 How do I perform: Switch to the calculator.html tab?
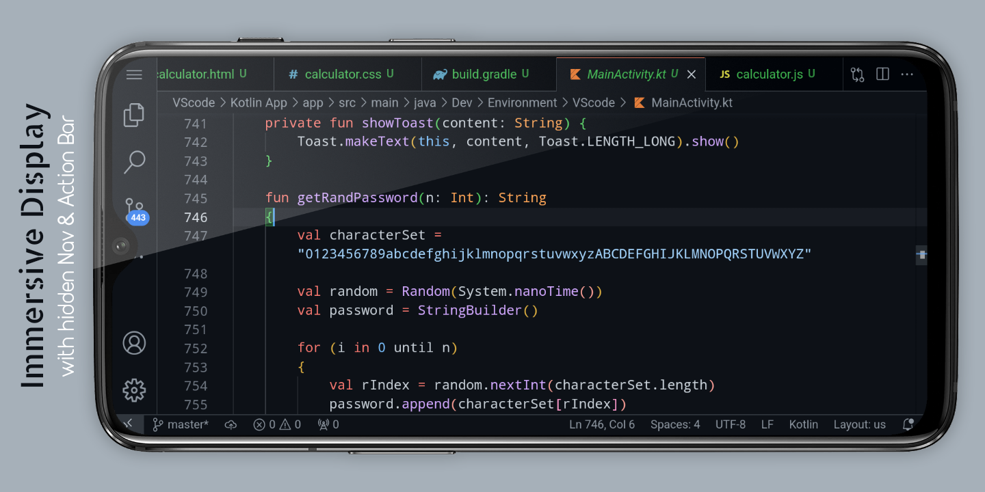point(215,74)
